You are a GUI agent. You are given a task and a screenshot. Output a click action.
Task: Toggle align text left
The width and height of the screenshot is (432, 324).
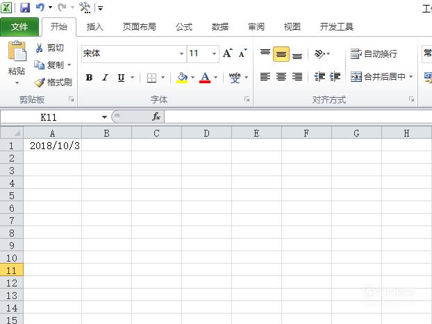(x=265, y=76)
